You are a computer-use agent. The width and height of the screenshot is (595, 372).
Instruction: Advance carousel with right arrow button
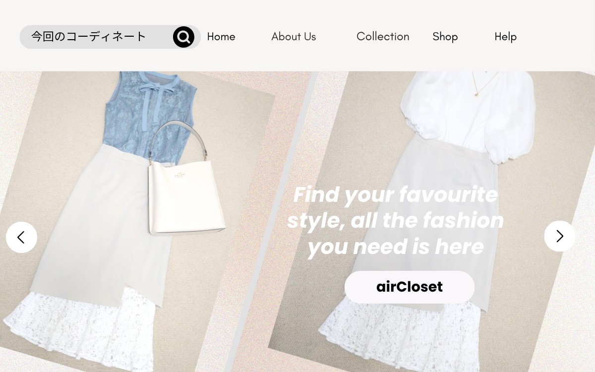(x=560, y=236)
